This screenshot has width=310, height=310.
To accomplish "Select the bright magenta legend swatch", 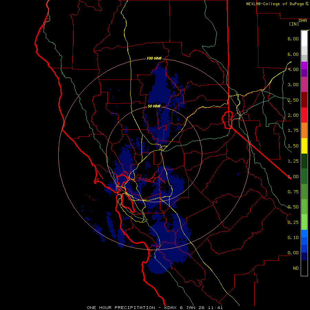I will (304, 66).
